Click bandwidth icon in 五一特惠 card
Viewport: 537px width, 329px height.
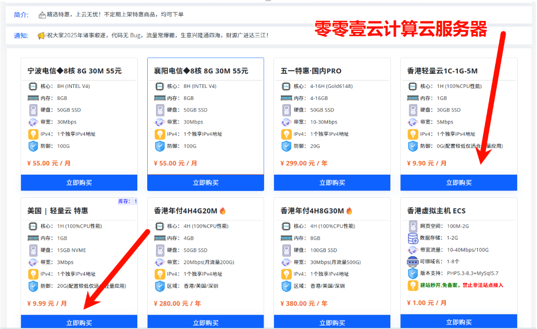pos(286,122)
